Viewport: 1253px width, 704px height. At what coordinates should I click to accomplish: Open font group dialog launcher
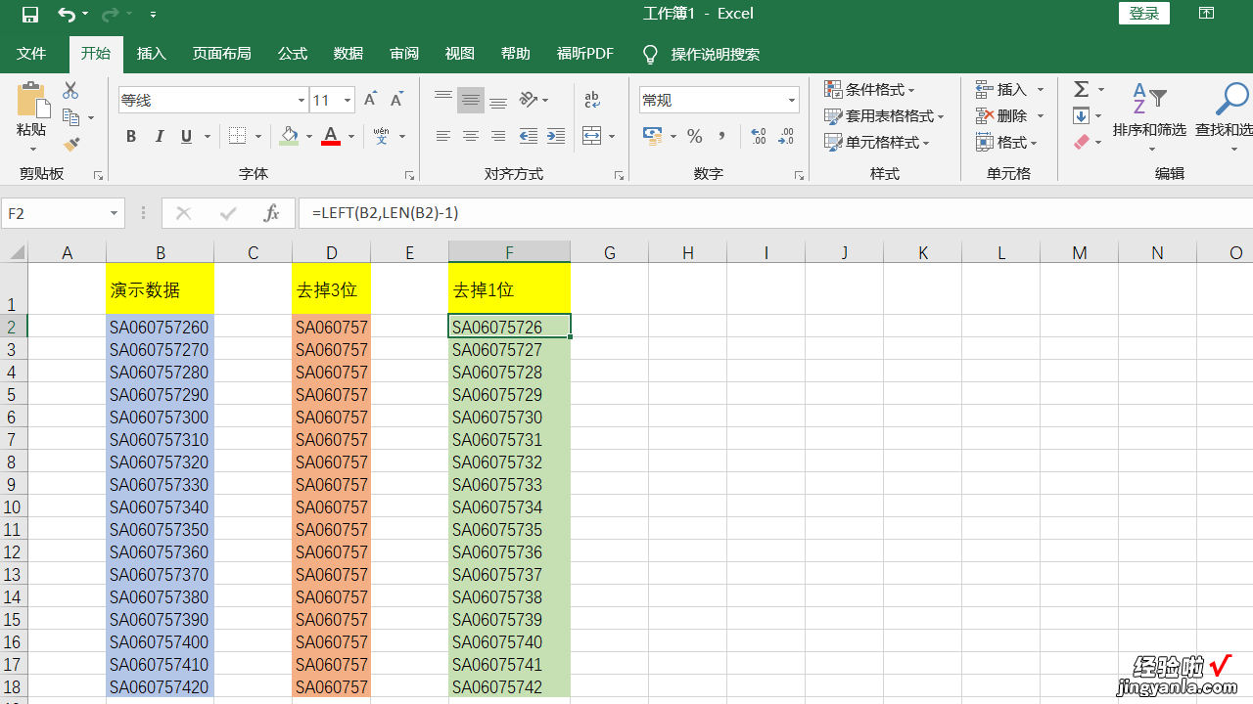[x=409, y=175]
